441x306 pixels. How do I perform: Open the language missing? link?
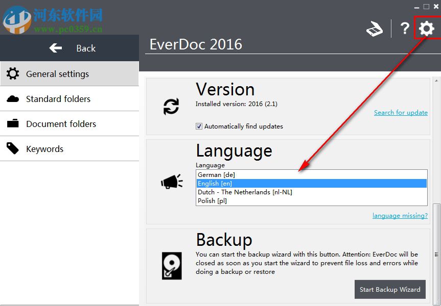tap(400, 215)
